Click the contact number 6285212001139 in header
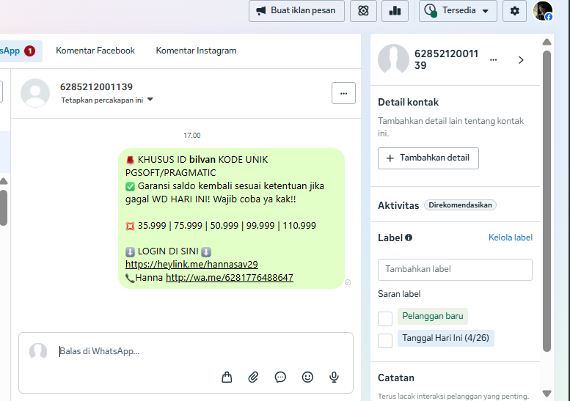This screenshot has width=570, height=401. pos(96,87)
